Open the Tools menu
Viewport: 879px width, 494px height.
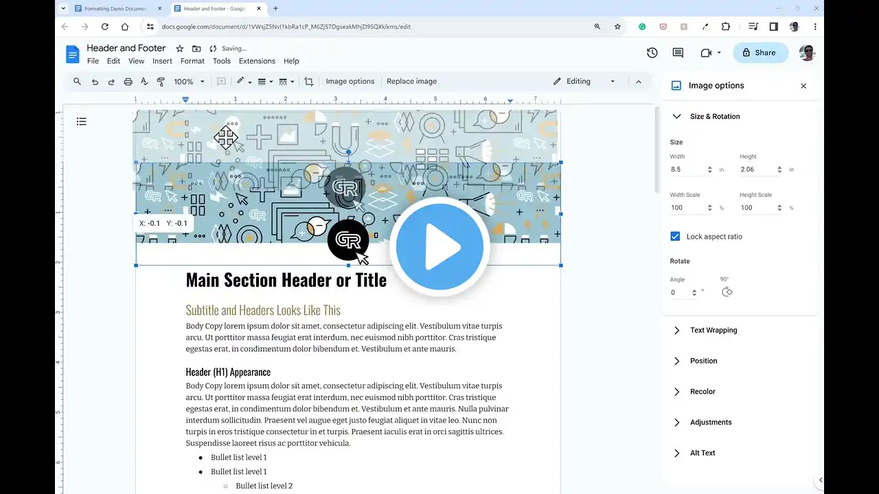(x=222, y=61)
